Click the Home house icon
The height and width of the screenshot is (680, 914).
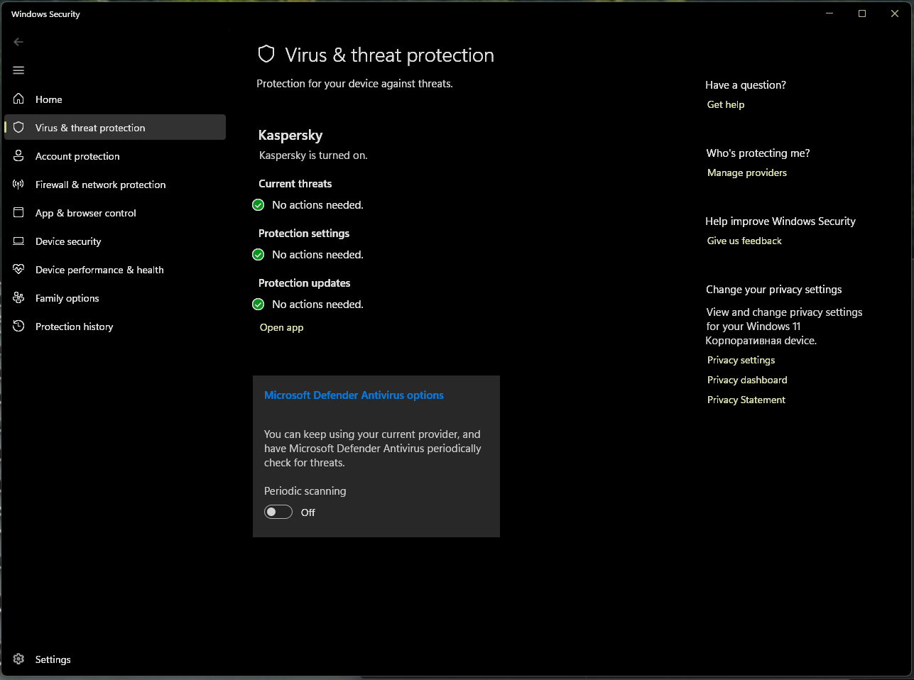pyautogui.click(x=18, y=99)
